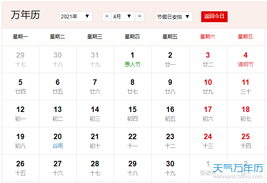Select greyed March 31 十九 cell
Image resolution: width=267 pixels, height=183 pixels.
pyautogui.click(x=95, y=59)
